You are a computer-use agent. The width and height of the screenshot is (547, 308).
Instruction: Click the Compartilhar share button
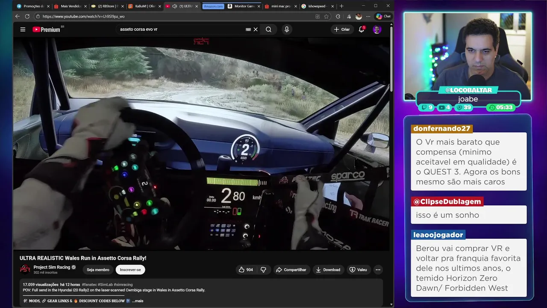pyautogui.click(x=291, y=269)
